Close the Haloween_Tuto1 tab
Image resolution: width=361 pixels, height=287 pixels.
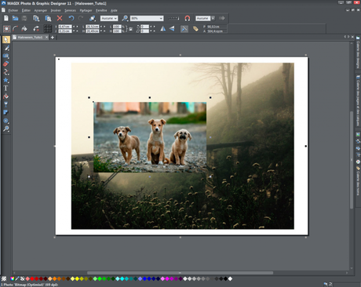[46, 38]
